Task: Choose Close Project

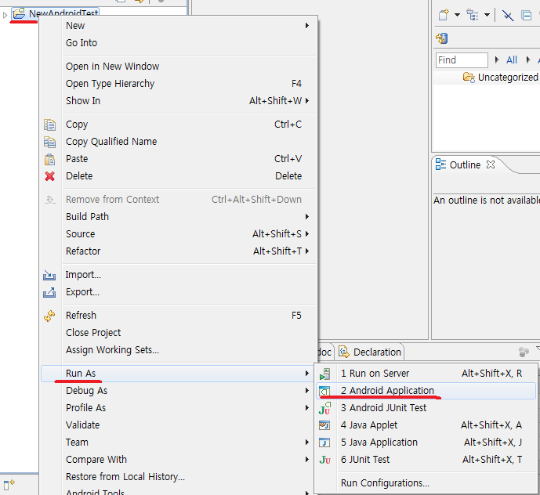Action: tap(179, 333)
